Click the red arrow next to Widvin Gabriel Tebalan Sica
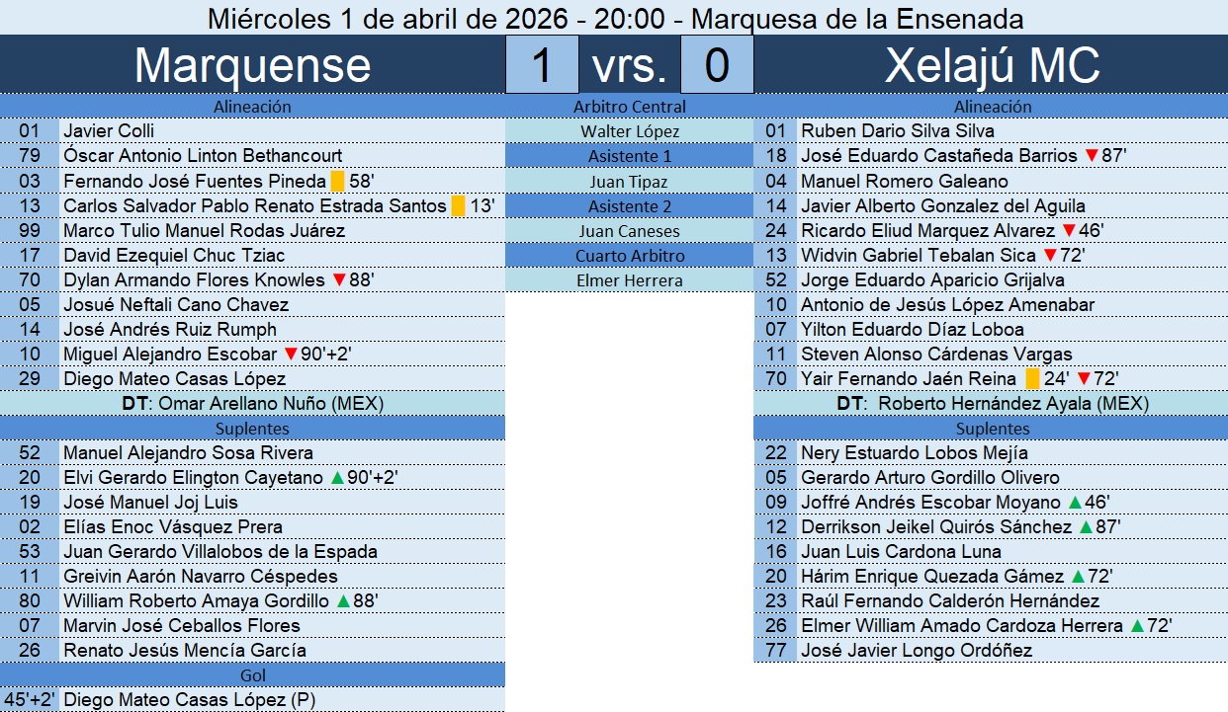1228x712 pixels. tap(1050, 256)
